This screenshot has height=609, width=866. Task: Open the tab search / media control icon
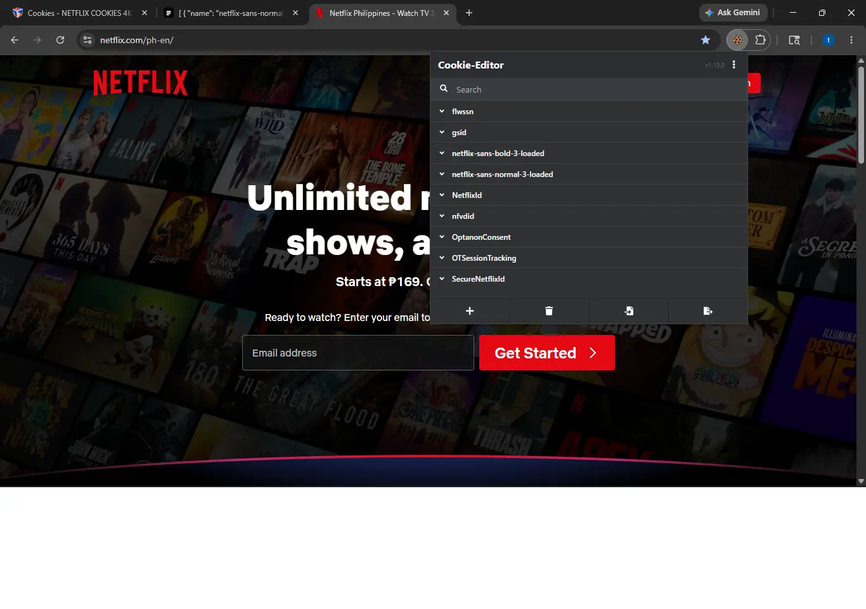(794, 40)
